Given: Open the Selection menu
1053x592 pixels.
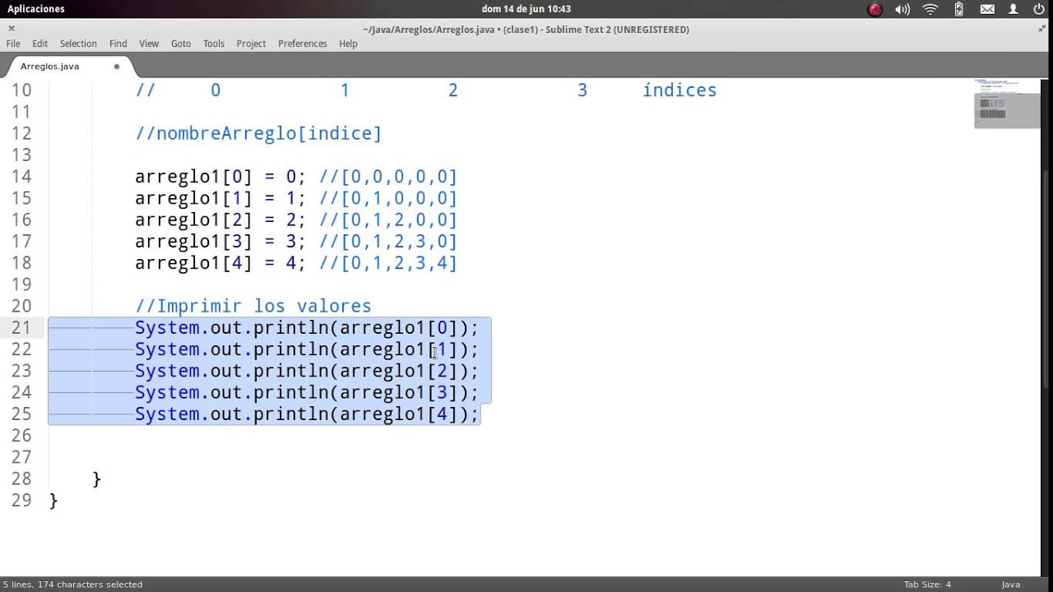Looking at the screenshot, I should pyautogui.click(x=78, y=44).
